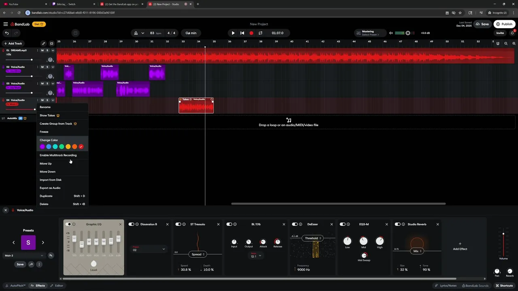Open the Add Effect slot

pos(460,247)
